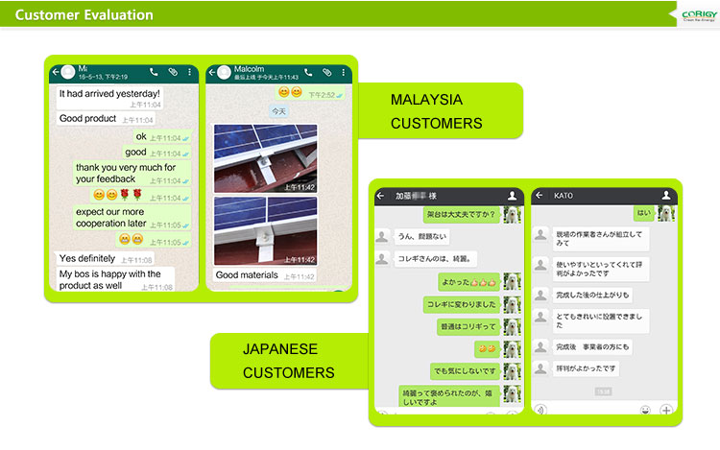Select the "Good materials" caption message
The image size is (720, 450).
265,275
